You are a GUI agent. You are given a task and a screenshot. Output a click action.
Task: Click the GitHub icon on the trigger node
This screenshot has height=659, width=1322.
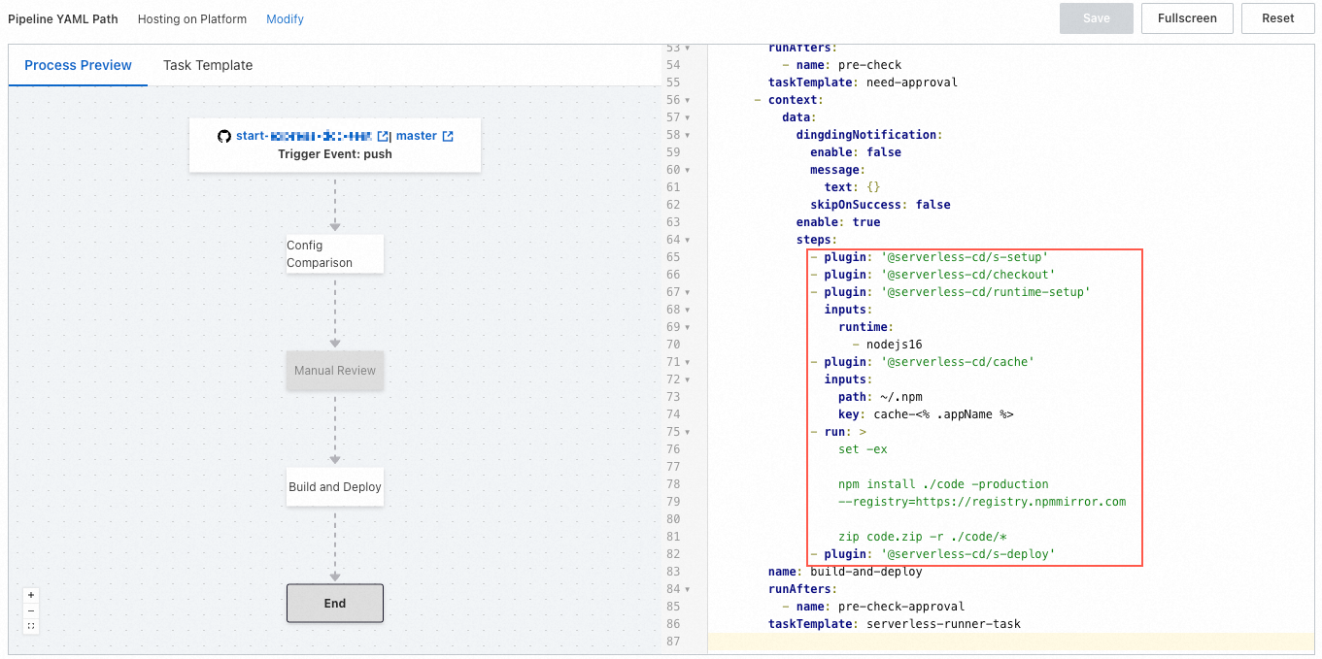pyautogui.click(x=223, y=136)
